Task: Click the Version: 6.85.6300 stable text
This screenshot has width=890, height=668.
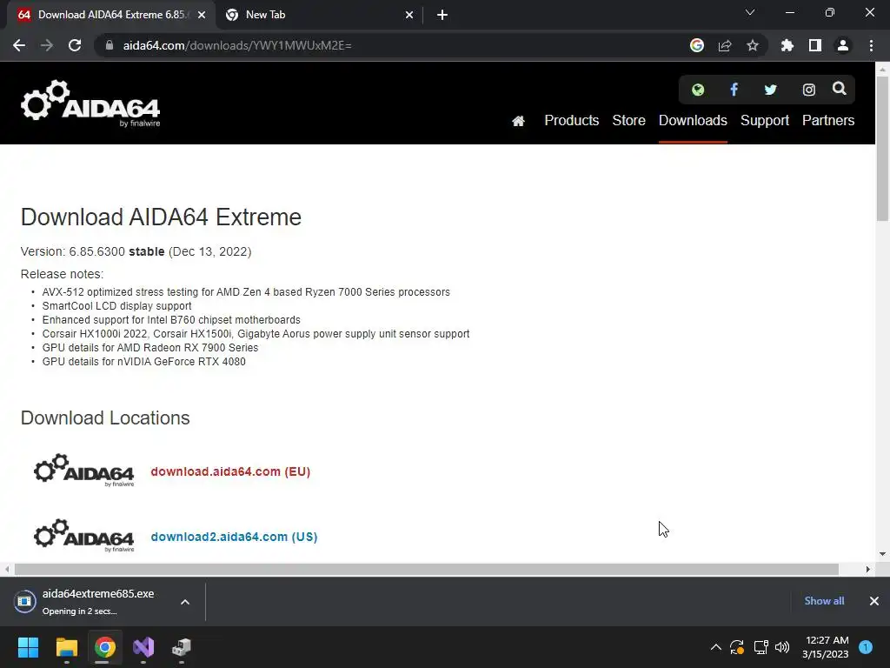Action: [x=92, y=251]
